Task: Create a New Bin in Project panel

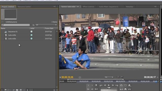Action: pyautogui.click(x=17, y=90)
